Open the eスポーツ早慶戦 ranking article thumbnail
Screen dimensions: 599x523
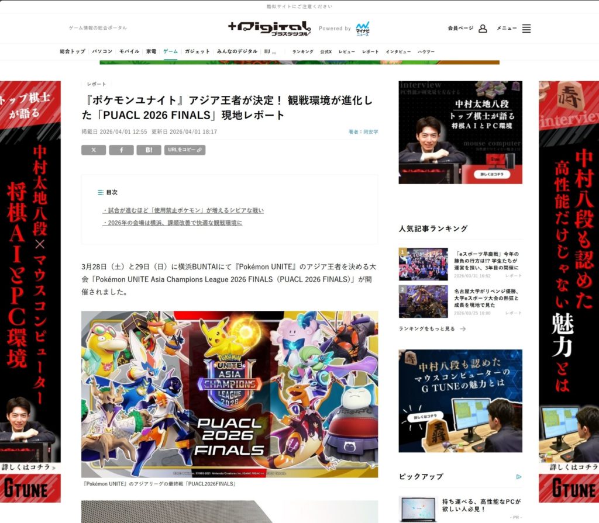tap(423, 264)
